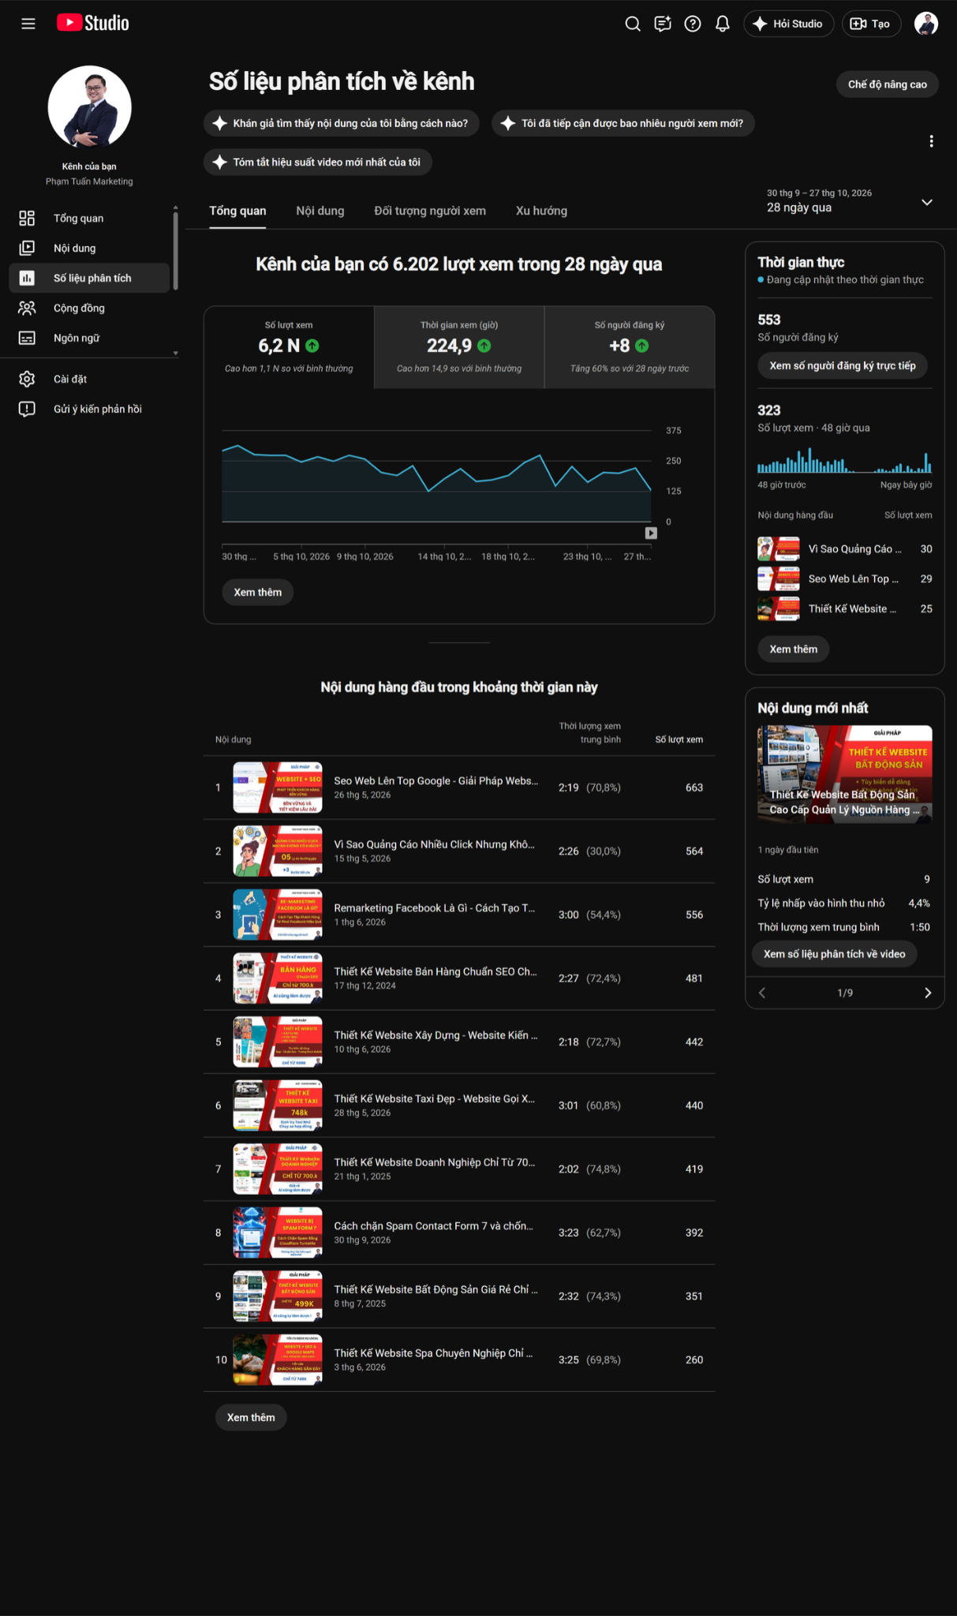The height and width of the screenshot is (1616, 957).
Task: Select the Thời gian xem (giờ) metric card
Action: (459, 347)
